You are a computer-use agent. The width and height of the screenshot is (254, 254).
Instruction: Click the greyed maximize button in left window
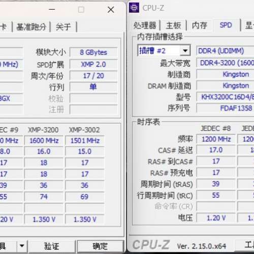click(81, 10)
